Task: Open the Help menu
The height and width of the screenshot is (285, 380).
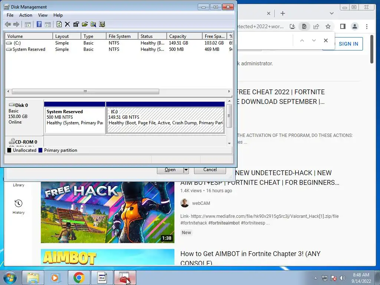Action: 58,15
